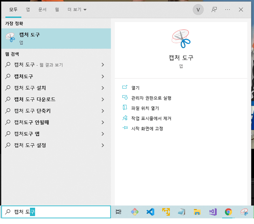Click the open icon beside 열기
The height and width of the screenshot is (224, 254).
[125, 87]
